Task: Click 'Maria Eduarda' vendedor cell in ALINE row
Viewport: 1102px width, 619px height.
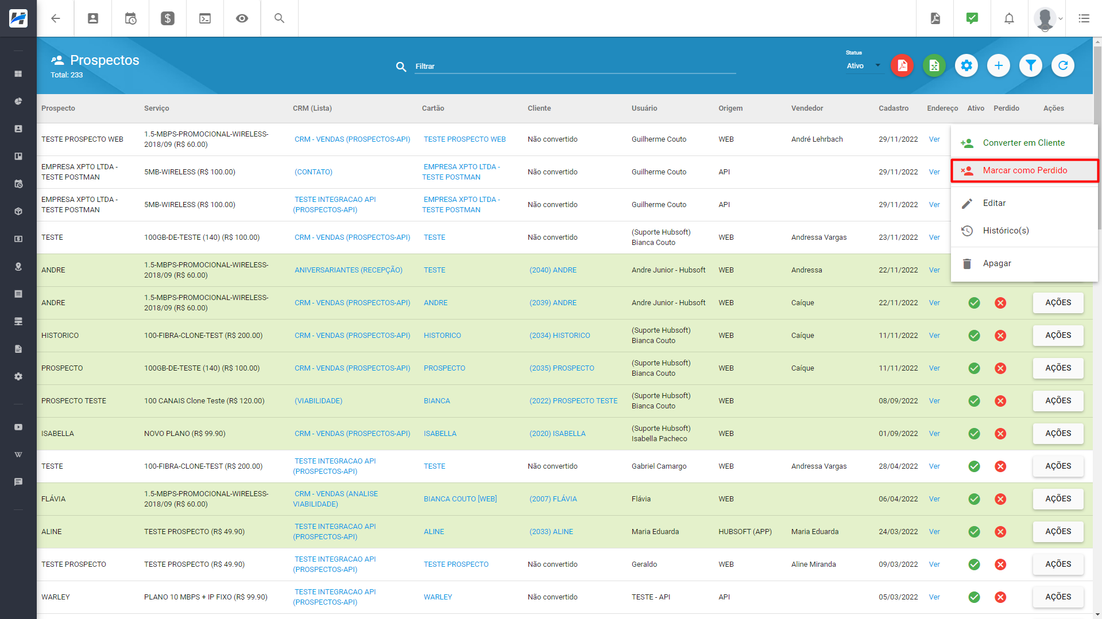Action: (814, 532)
